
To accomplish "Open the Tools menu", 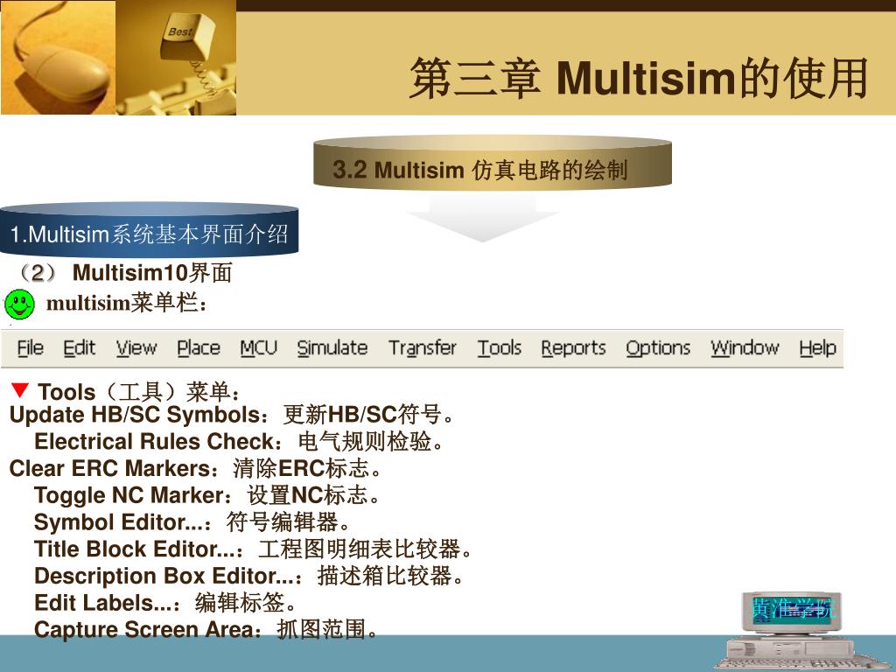I will [x=500, y=347].
